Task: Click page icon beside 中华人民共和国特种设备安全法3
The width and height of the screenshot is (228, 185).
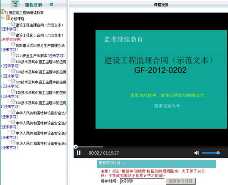Action: [13, 132]
